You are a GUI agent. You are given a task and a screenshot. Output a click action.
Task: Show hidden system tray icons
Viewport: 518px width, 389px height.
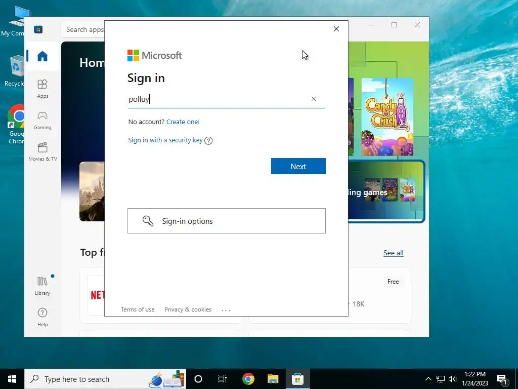pos(428,379)
